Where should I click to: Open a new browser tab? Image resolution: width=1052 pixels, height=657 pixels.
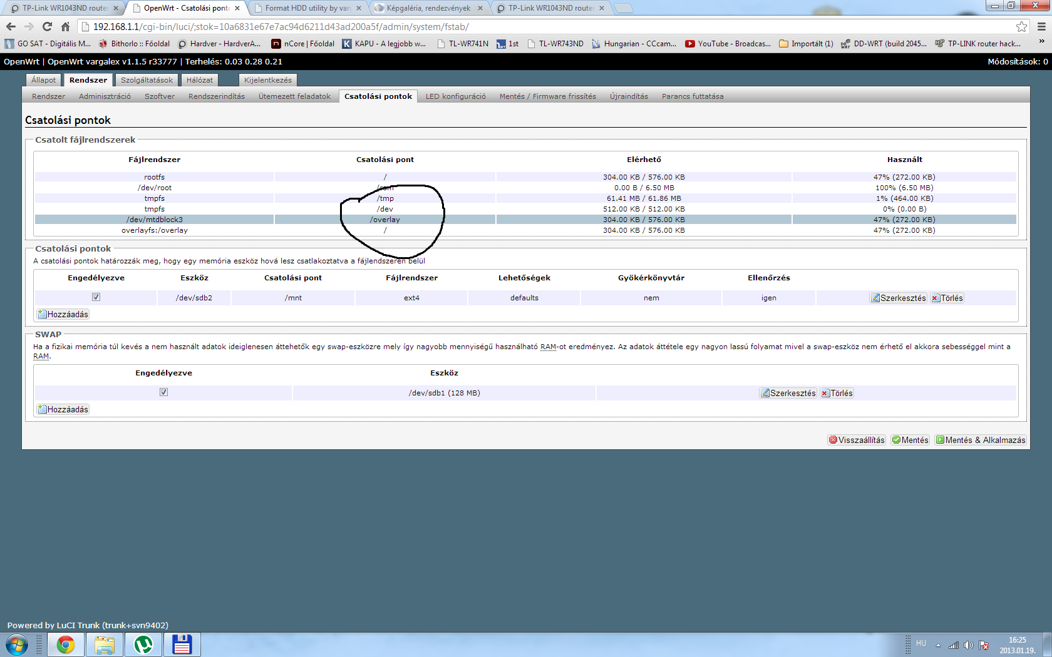pos(623,8)
